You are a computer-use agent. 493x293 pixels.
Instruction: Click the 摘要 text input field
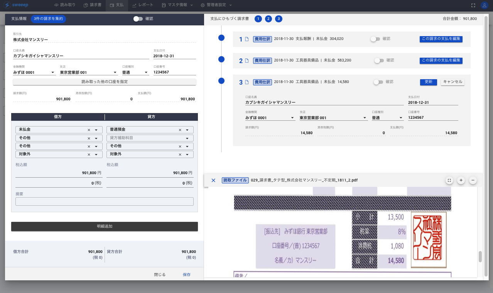105,201
